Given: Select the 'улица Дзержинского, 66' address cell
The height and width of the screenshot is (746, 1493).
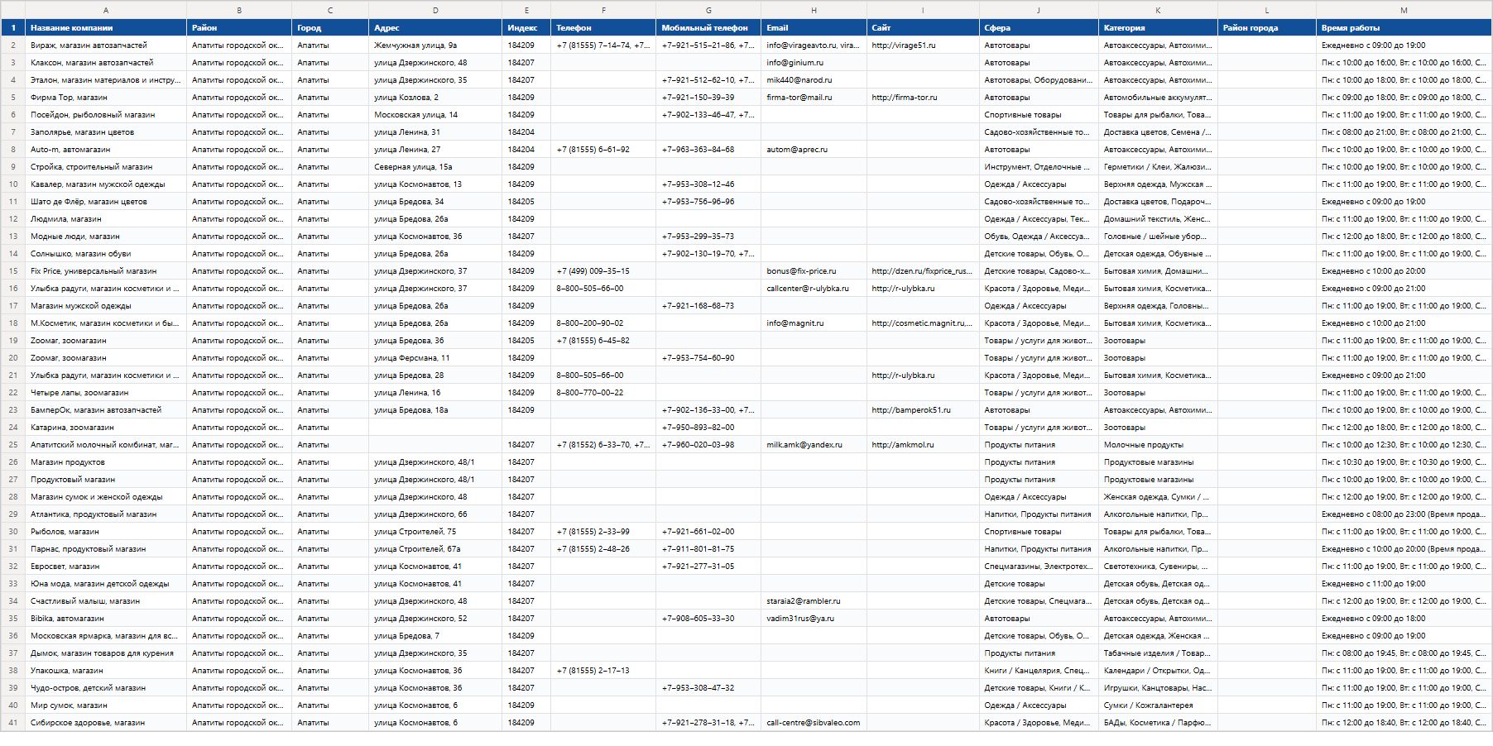Looking at the screenshot, I should pos(435,514).
